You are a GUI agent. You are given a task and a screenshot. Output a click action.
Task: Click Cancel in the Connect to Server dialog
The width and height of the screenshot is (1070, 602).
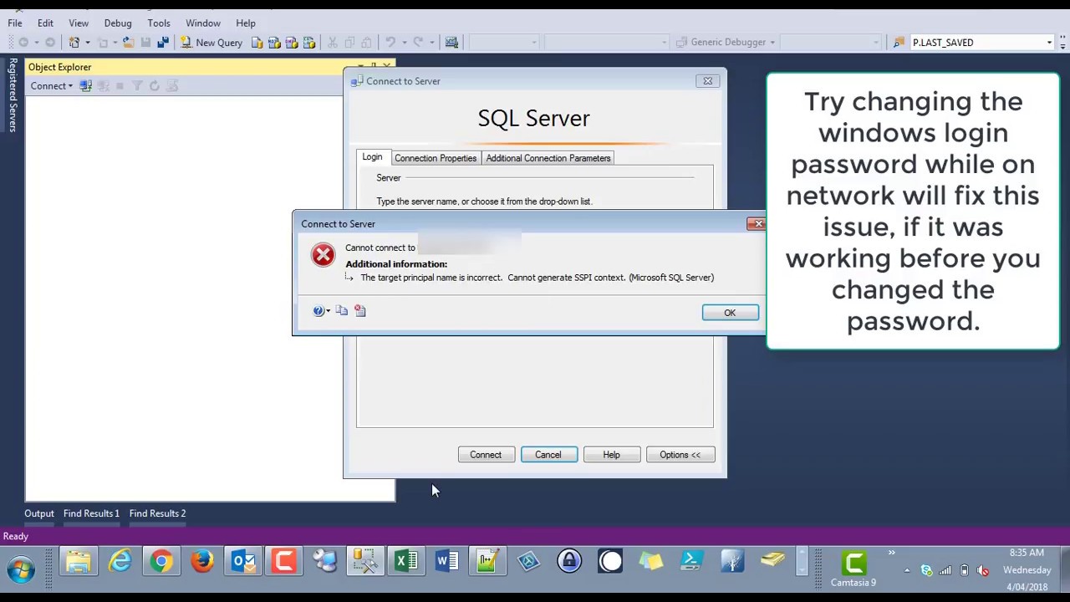pyautogui.click(x=548, y=455)
